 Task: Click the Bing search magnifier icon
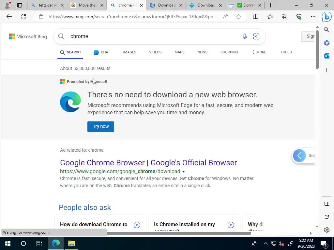(61, 36)
